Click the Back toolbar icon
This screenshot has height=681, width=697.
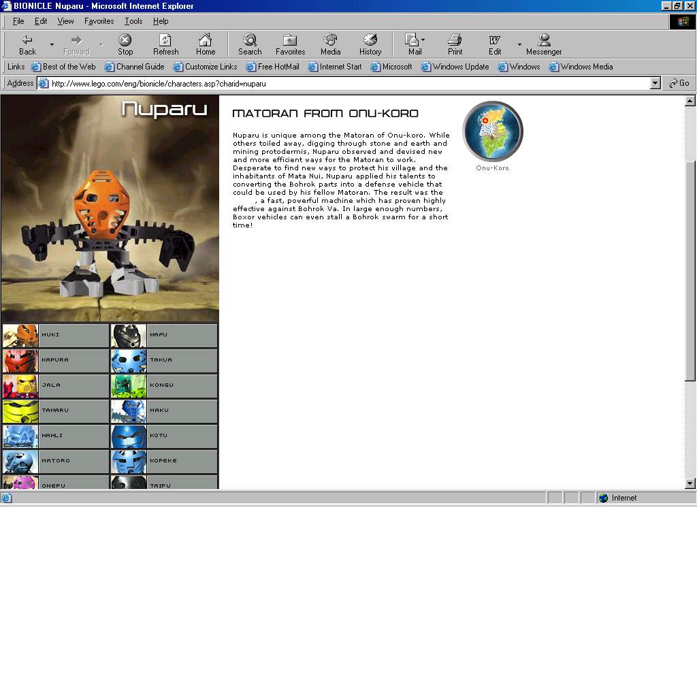pyautogui.click(x=27, y=44)
